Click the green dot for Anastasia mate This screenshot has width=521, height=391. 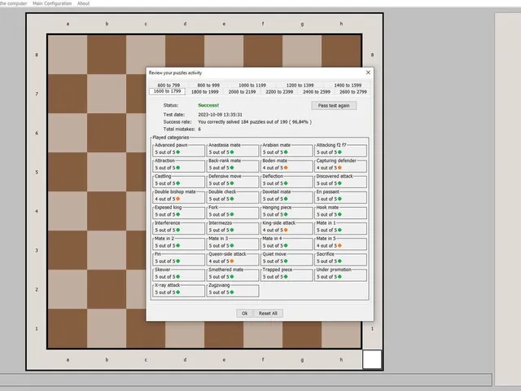232,152
